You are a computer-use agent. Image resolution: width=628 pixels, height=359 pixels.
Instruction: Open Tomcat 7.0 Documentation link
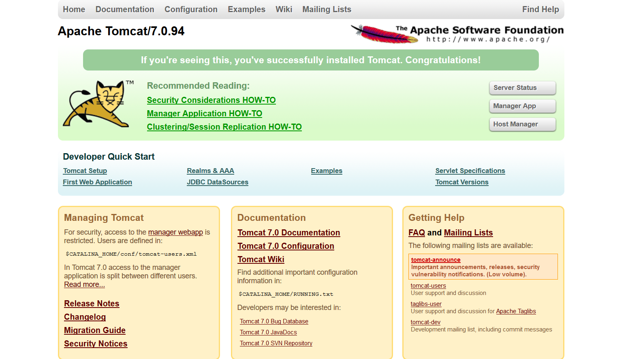click(289, 233)
